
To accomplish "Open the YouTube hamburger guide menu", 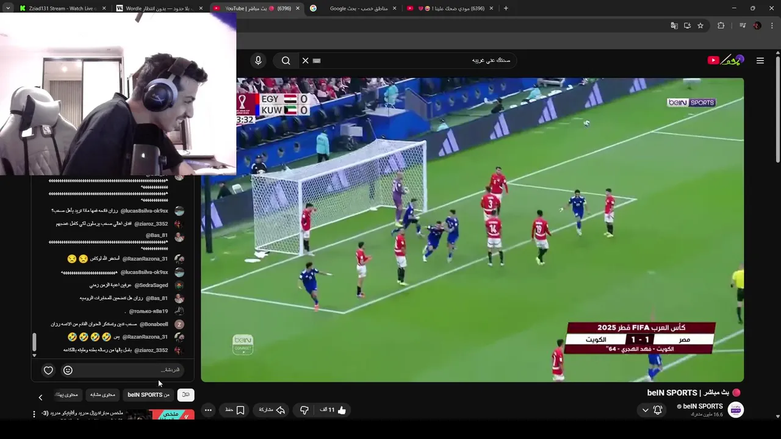I will coord(760,60).
